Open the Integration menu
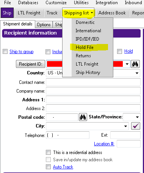Viewport: 144px width, 173px height. coord(106,3)
